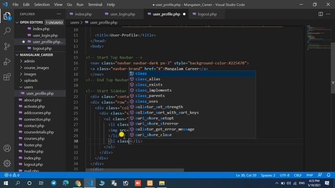
Task: Click the Explorer more actions ellipsis
Action: [x=59, y=14]
